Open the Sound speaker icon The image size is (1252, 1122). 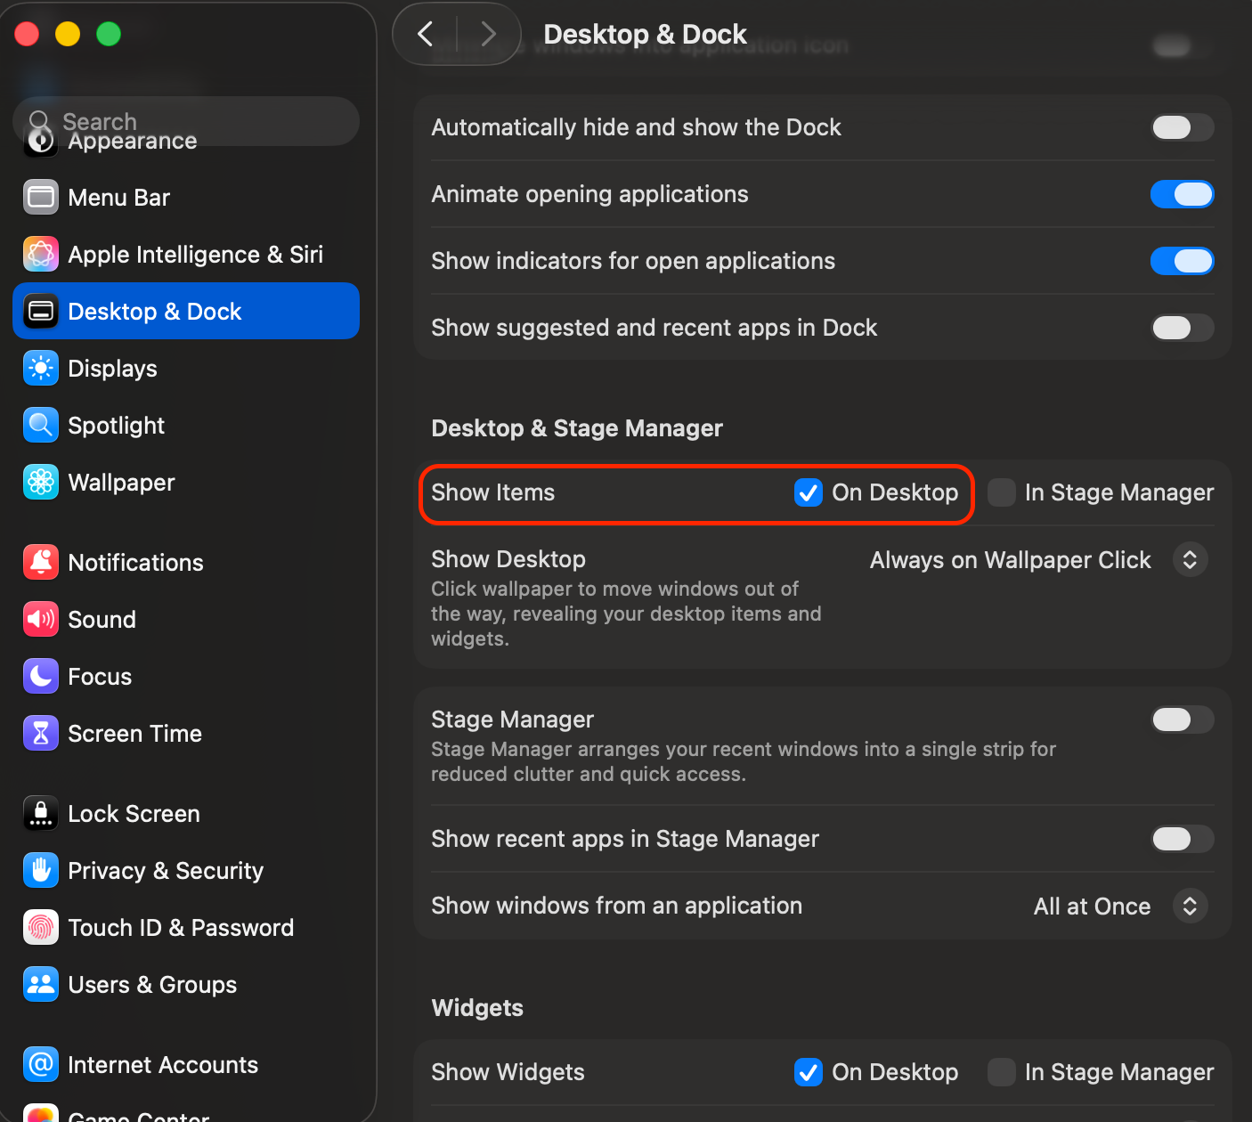(41, 619)
